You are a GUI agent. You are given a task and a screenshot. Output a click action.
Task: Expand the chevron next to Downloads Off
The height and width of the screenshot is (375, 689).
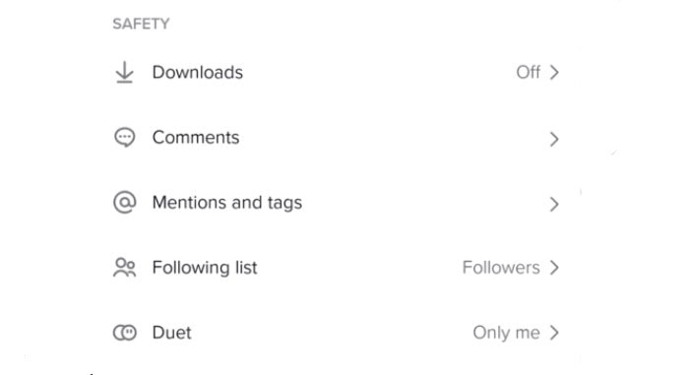pos(554,72)
